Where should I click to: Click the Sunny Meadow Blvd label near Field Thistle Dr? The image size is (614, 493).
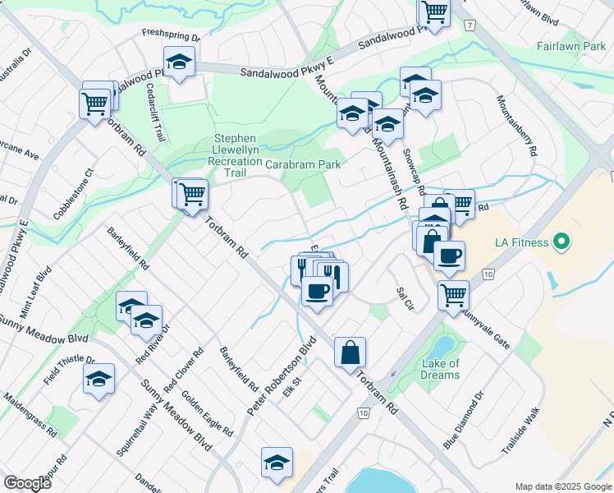point(44,329)
